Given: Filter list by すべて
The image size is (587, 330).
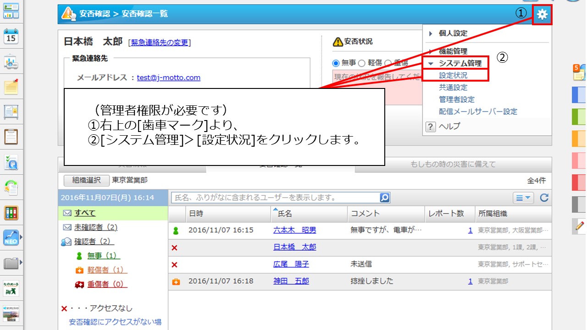Looking at the screenshot, I should pos(85,213).
